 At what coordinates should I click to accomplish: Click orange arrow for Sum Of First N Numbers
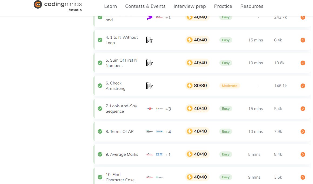[x=303, y=63]
